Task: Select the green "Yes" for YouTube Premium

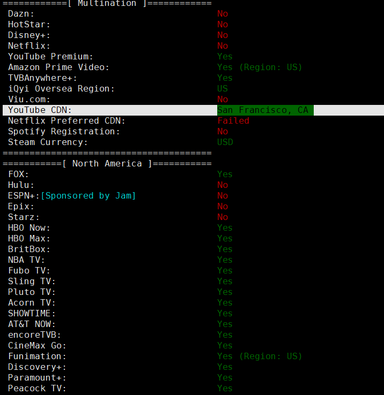Action: pyautogui.click(x=225, y=56)
